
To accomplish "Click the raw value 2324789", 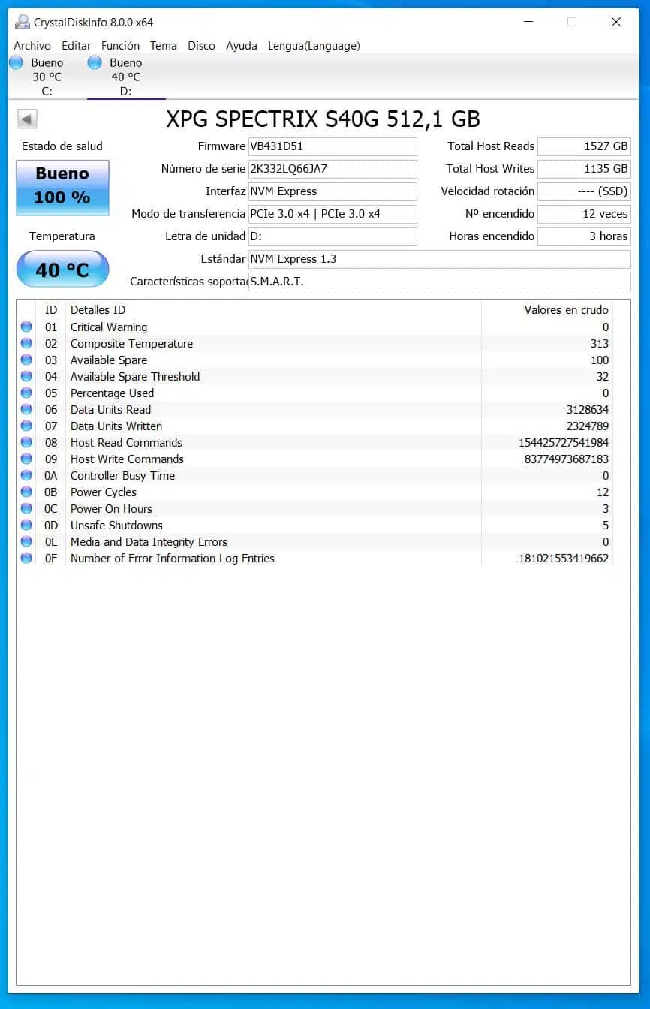I will tap(588, 426).
